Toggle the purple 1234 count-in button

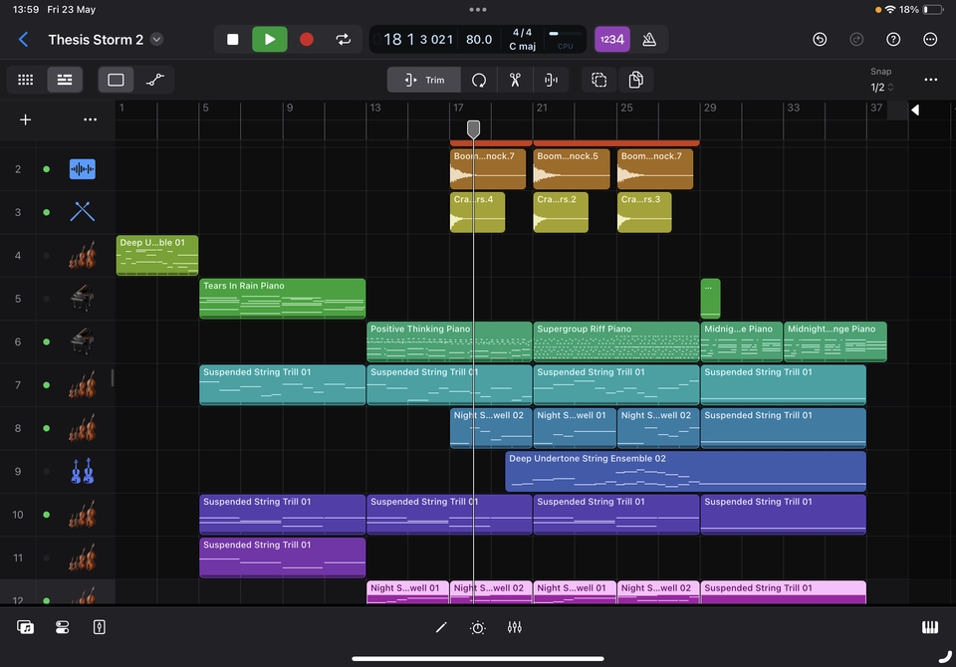612,39
